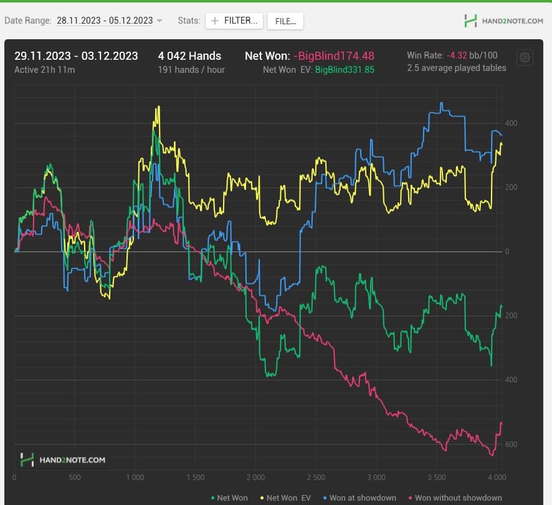The width and height of the screenshot is (552, 505).
Task: Toggle the Won at showdown legend entry
Action: tap(359, 498)
